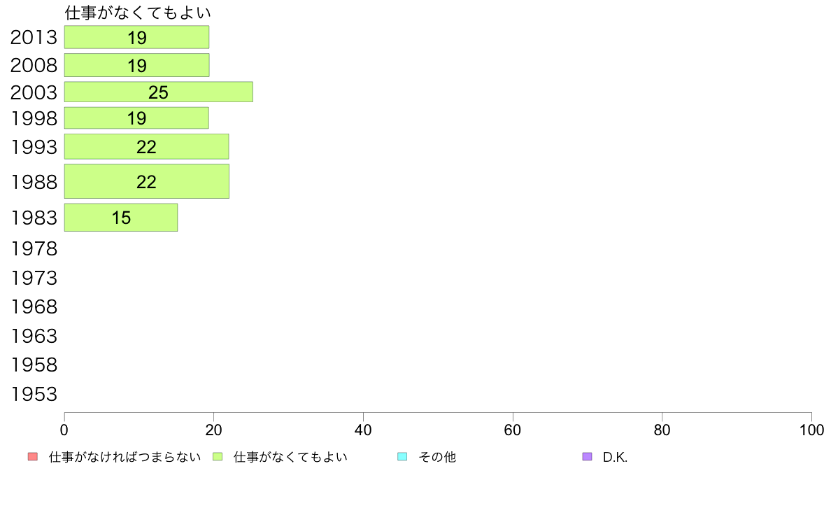Click the 1978 year label
831x515 pixels.
(x=34, y=248)
